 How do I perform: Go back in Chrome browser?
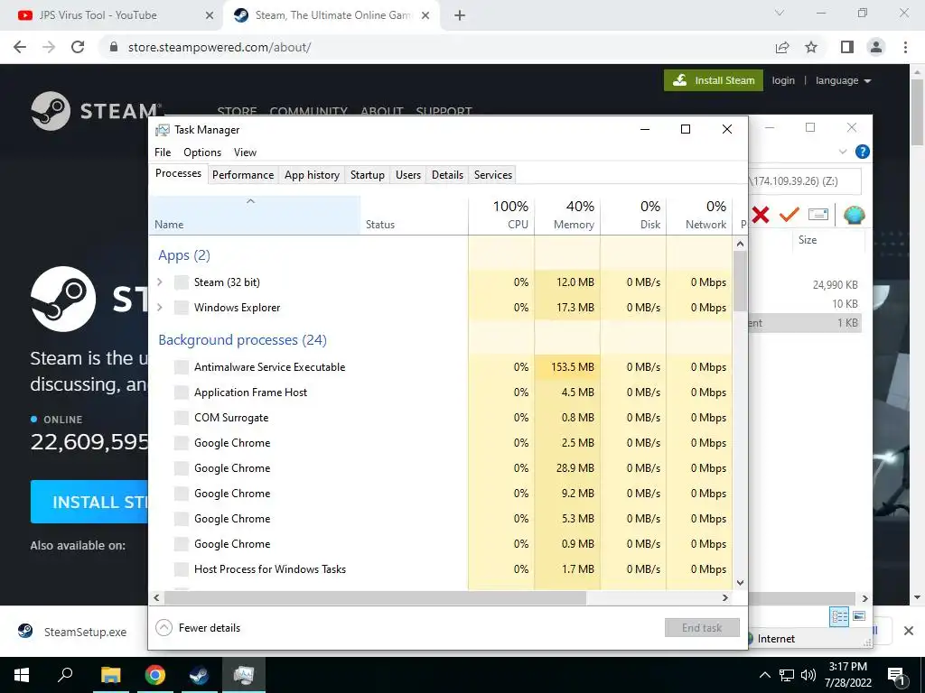20,47
